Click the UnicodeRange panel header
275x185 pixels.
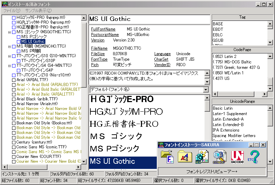pos(242,101)
